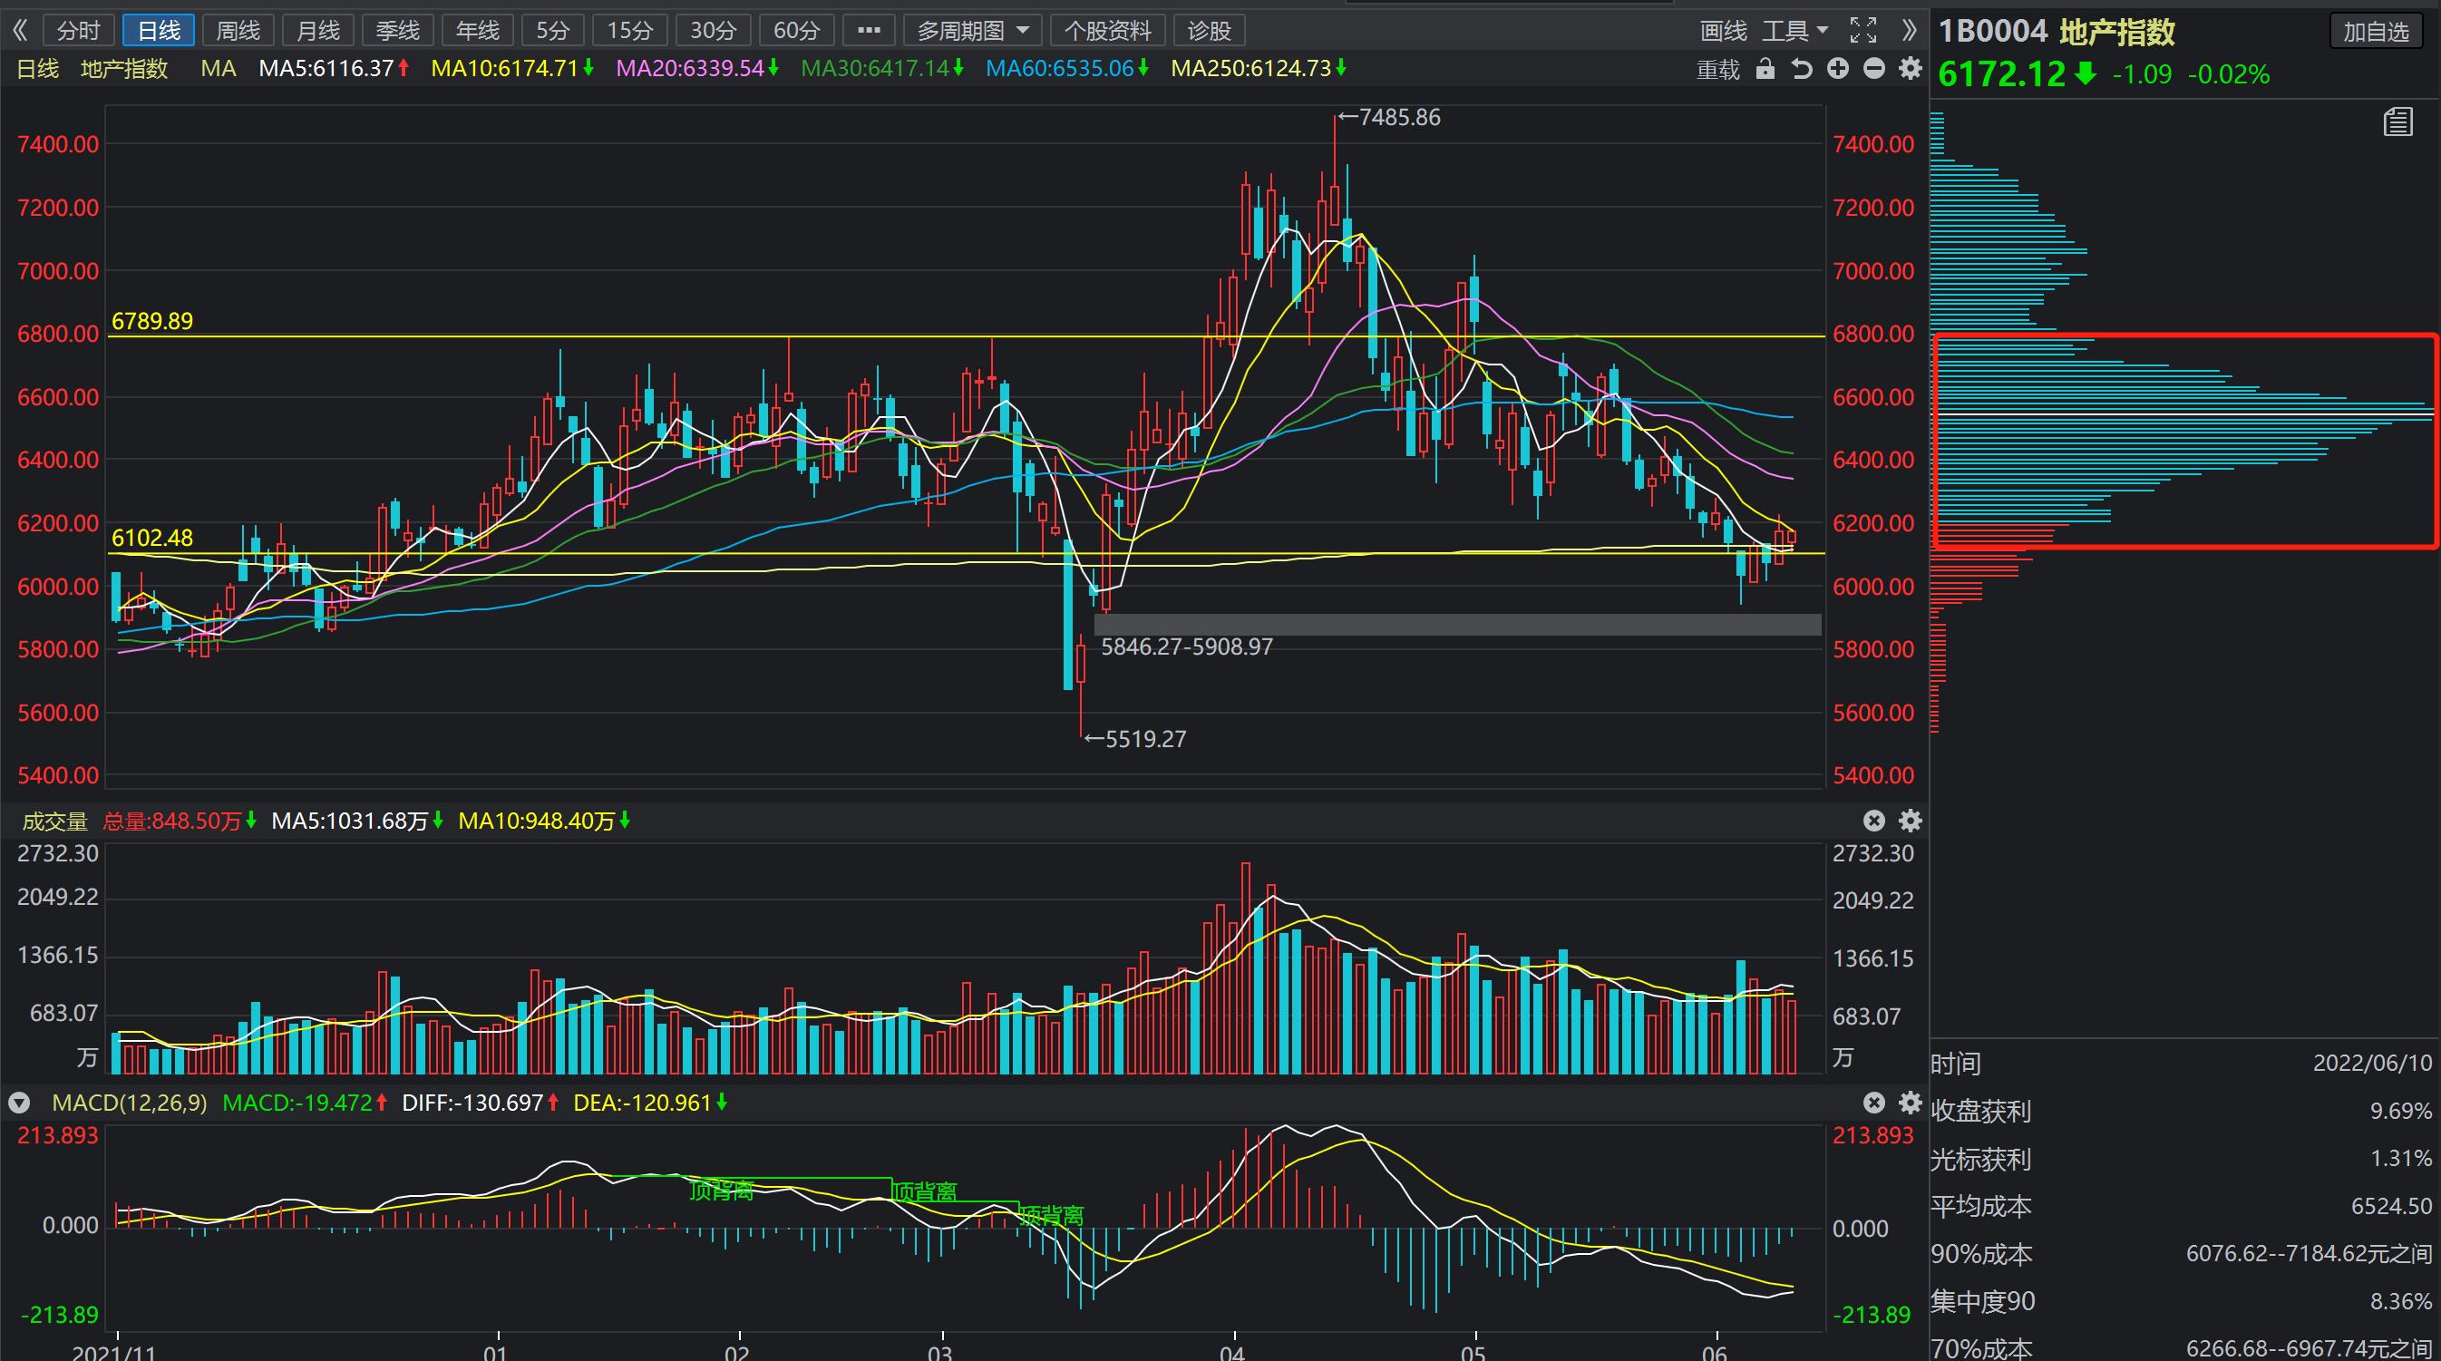Click the double-left chevron collapse icon
The image size is (2441, 1361).
click(x=20, y=30)
